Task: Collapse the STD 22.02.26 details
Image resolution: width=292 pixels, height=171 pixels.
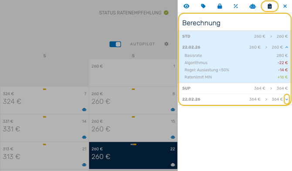Action: 287,48
